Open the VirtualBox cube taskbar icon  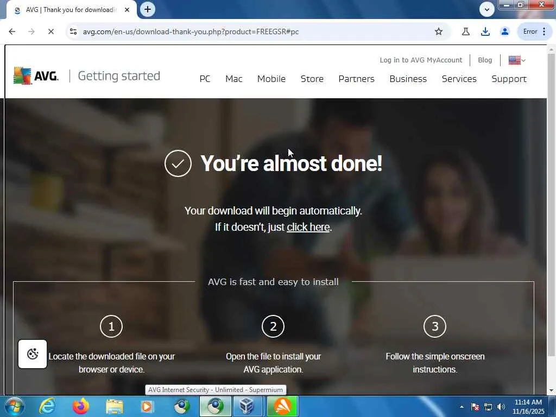point(247,406)
